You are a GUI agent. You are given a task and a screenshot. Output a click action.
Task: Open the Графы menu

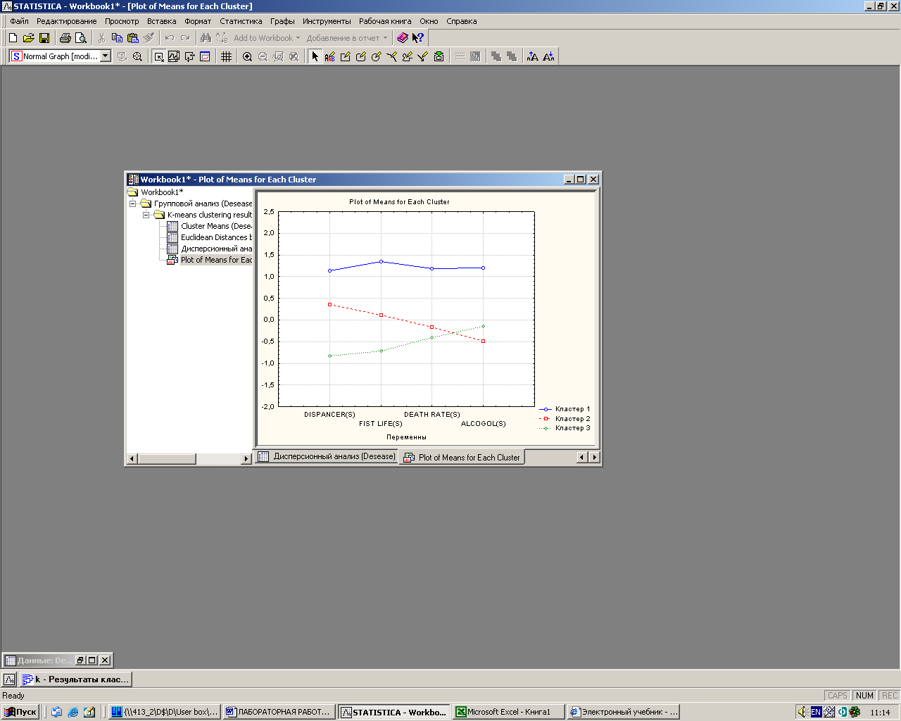pos(282,21)
